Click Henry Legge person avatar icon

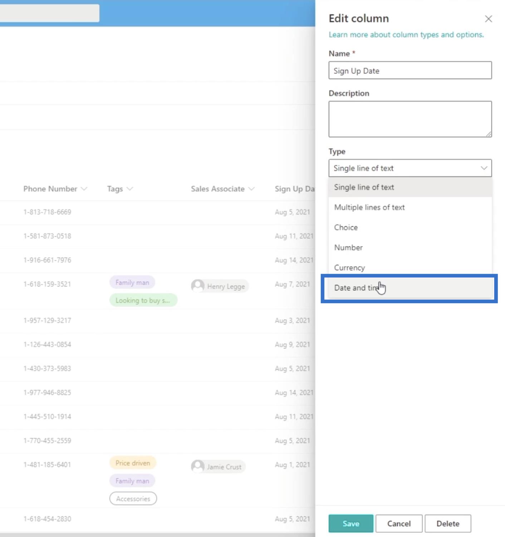pos(197,286)
